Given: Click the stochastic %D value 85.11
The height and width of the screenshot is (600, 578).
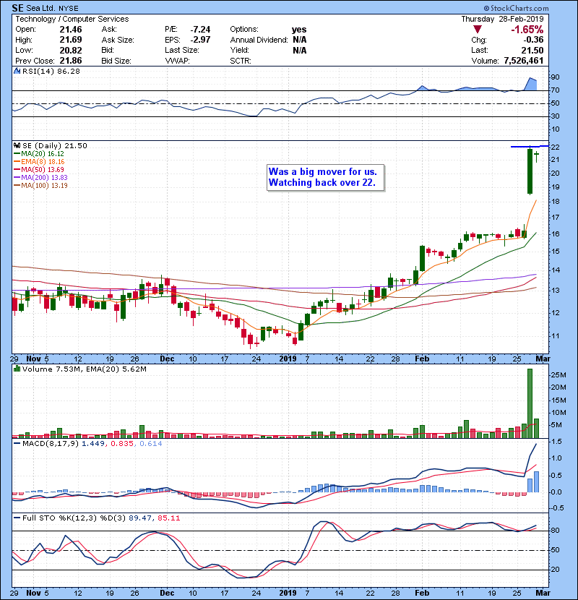Looking at the screenshot, I should pos(168,518).
